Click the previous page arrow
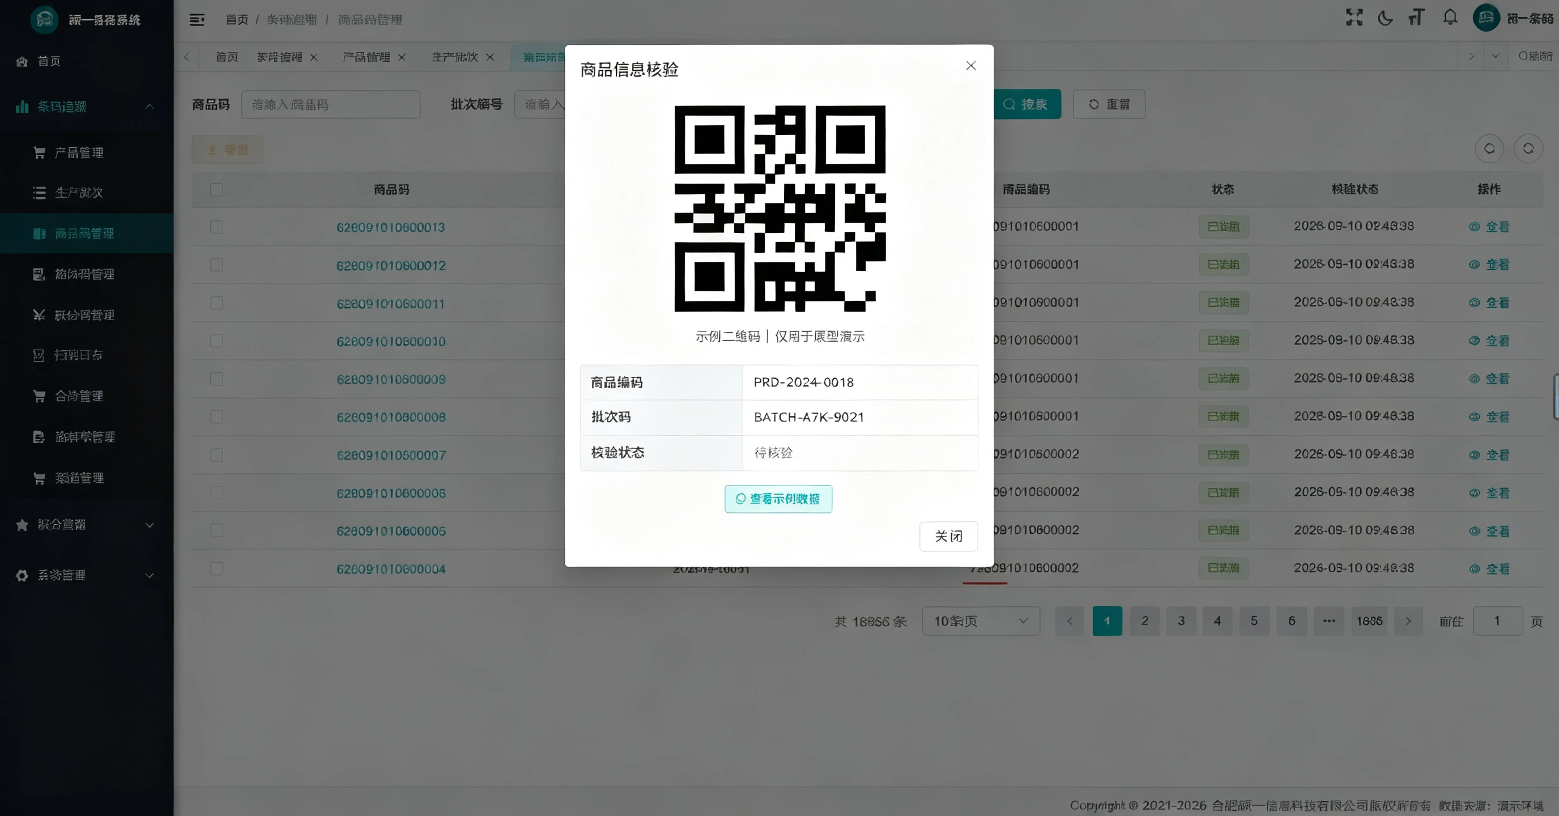The height and width of the screenshot is (816, 1559). [1070, 621]
